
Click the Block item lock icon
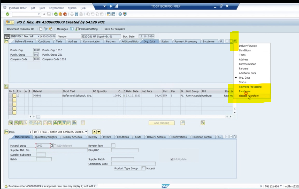[x=35, y=123]
